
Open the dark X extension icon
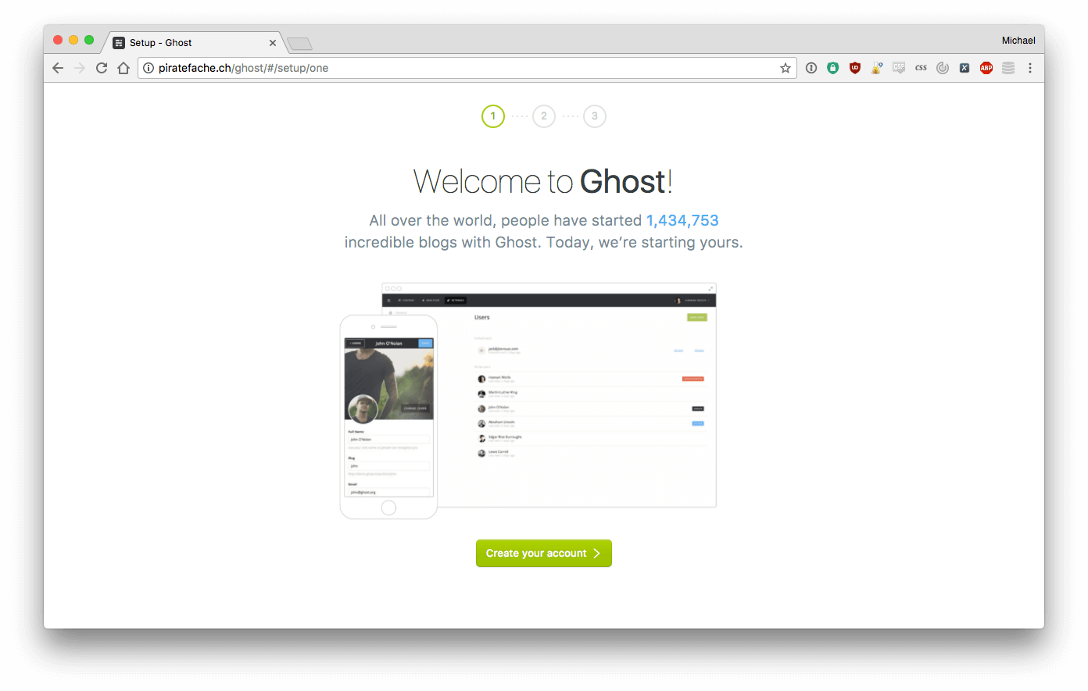[x=965, y=68]
